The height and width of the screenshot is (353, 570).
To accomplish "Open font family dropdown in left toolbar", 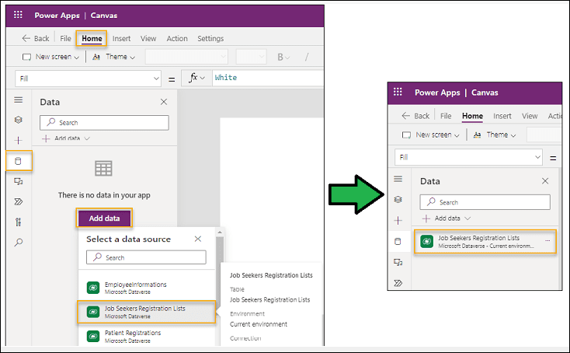I will point(186,57).
